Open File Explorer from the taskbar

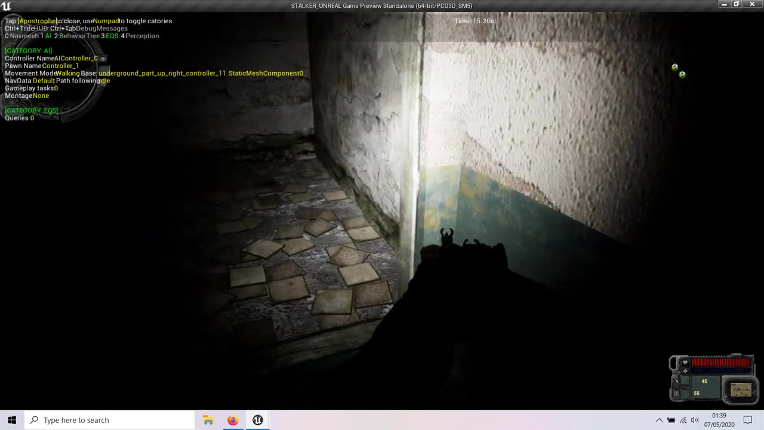(x=208, y=420)
